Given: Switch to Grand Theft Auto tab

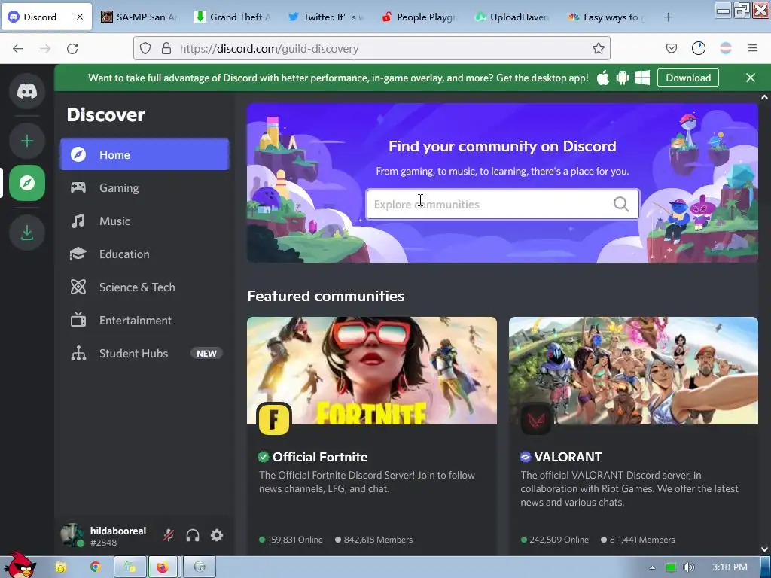Looking at the screenshot, I should point(232,17).
